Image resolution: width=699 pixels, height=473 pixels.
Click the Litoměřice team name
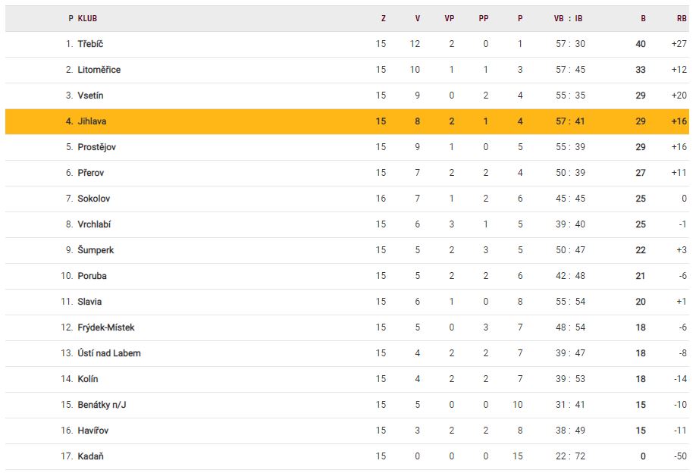[99, 70]
